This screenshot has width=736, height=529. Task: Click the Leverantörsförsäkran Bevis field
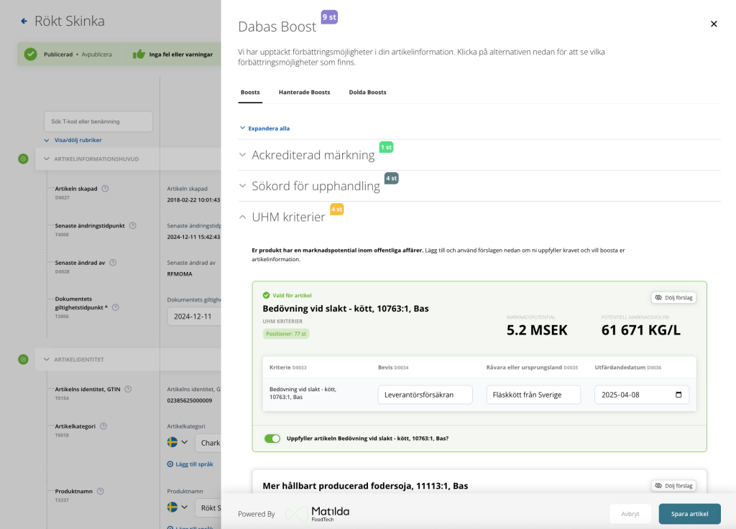pyautogui.click(x=425, y=395)
